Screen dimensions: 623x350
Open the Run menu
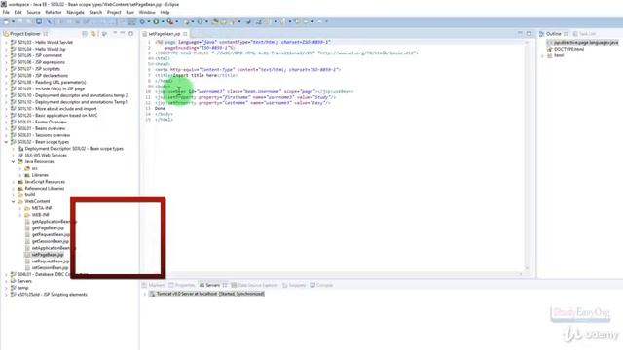129,12
